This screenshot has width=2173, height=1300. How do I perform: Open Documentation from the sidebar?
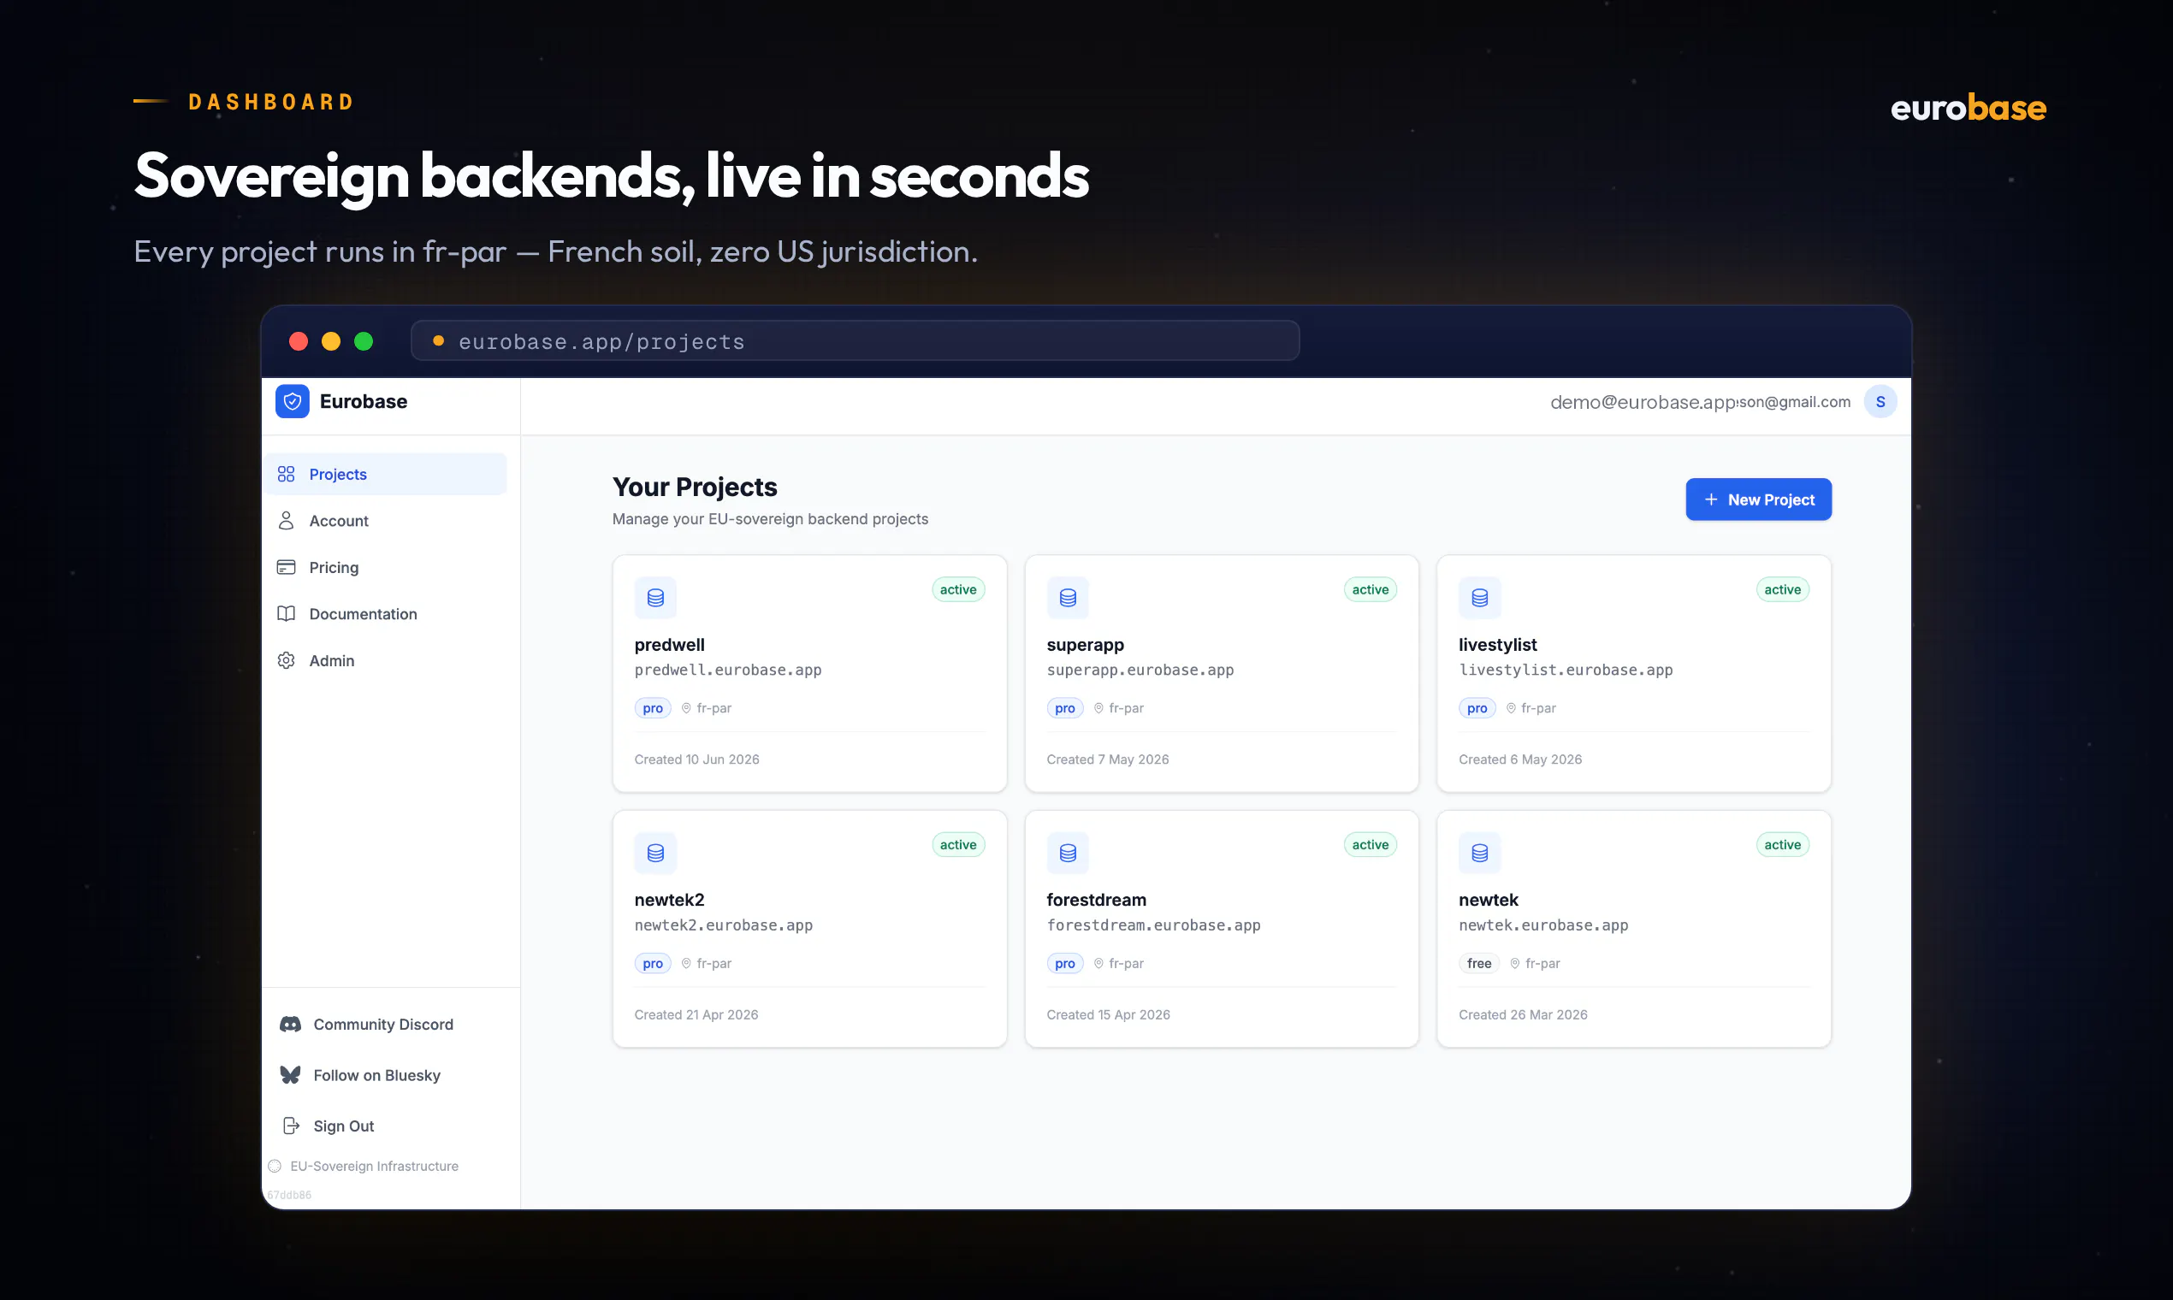[386, 613]
